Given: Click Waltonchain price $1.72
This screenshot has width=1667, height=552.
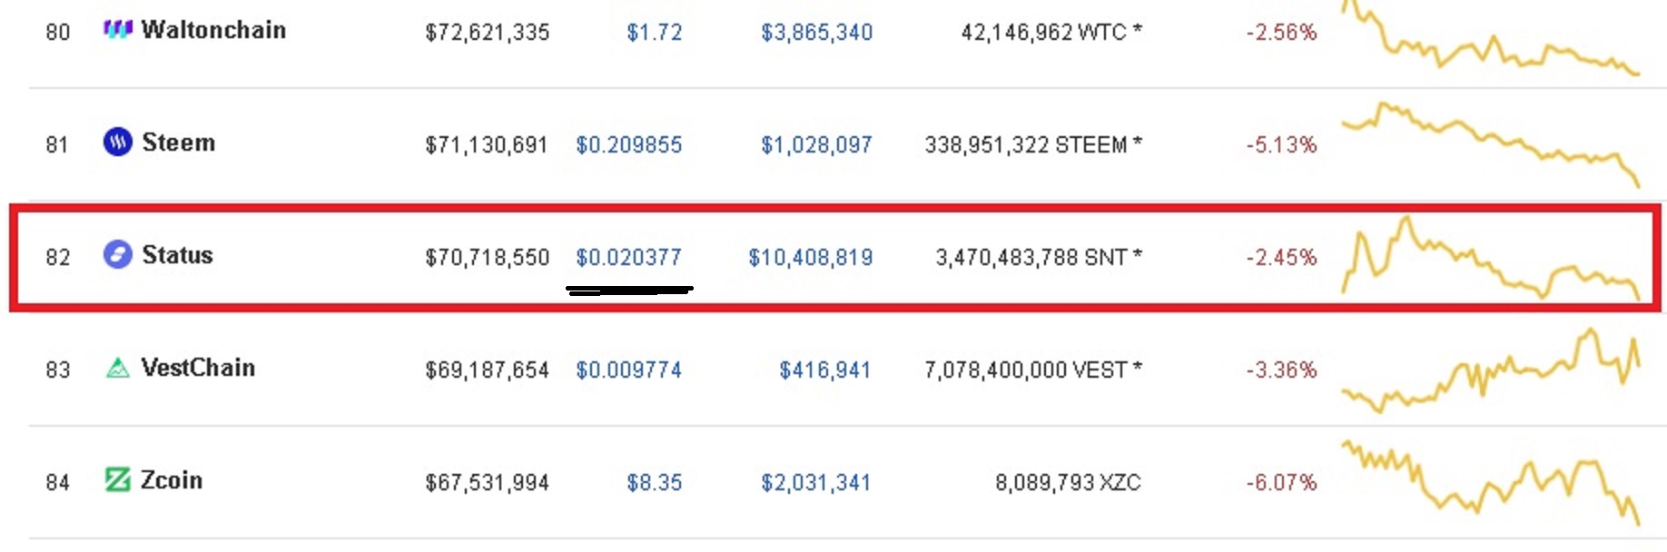Looking at the screenshot, I should coord(654,33).
